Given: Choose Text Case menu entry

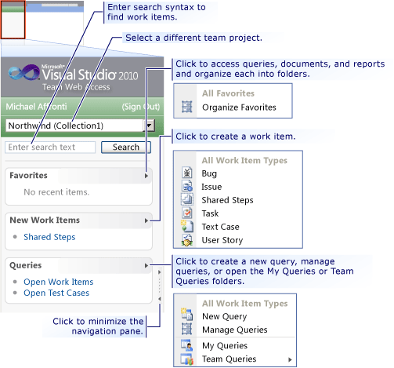Looking at the screenshot, I should point(220,227).
